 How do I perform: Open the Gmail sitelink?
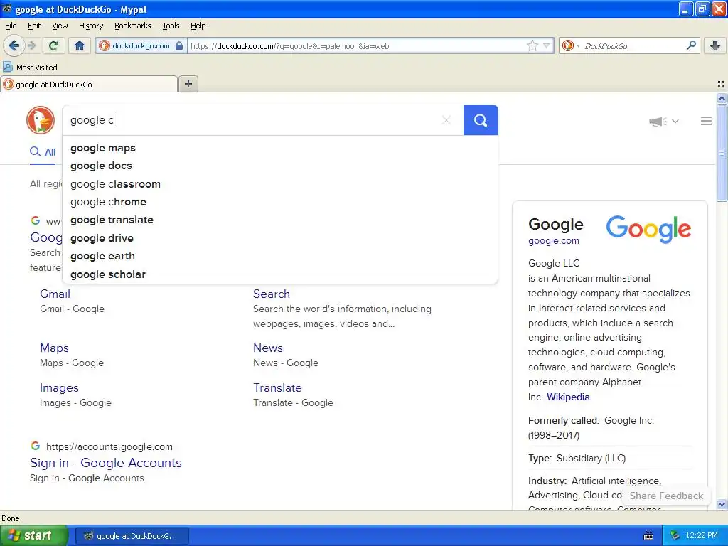pyautogui.click(x=55, y=294)
